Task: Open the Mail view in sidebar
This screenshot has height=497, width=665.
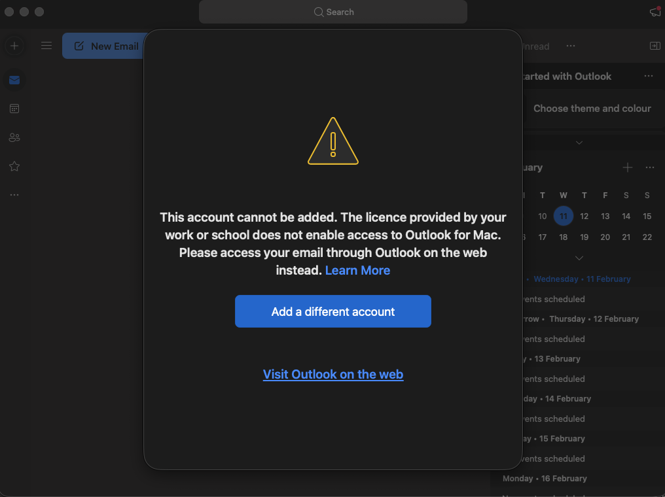Action: 14,80
